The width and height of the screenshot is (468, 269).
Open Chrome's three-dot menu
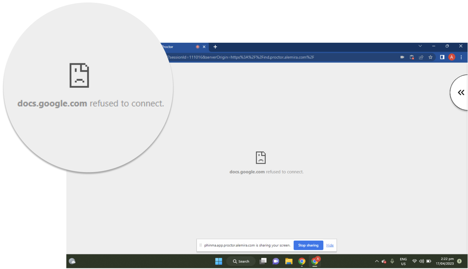[461, 57]
